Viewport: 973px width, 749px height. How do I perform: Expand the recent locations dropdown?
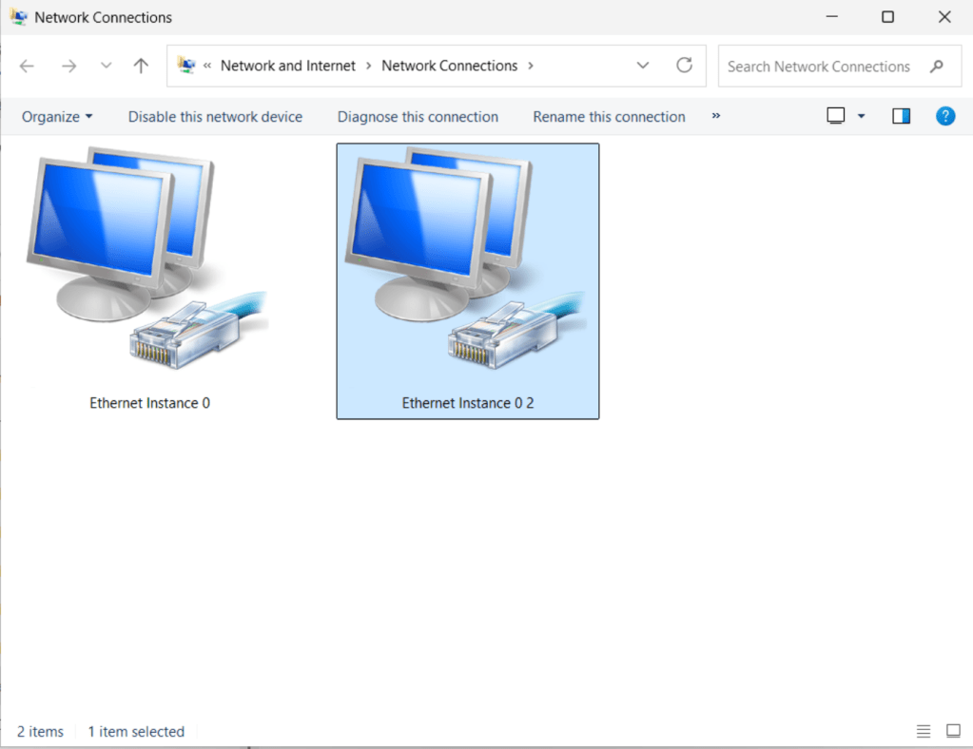106,66
